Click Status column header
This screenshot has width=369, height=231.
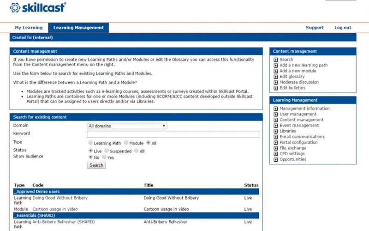click(x=251, y=185)
